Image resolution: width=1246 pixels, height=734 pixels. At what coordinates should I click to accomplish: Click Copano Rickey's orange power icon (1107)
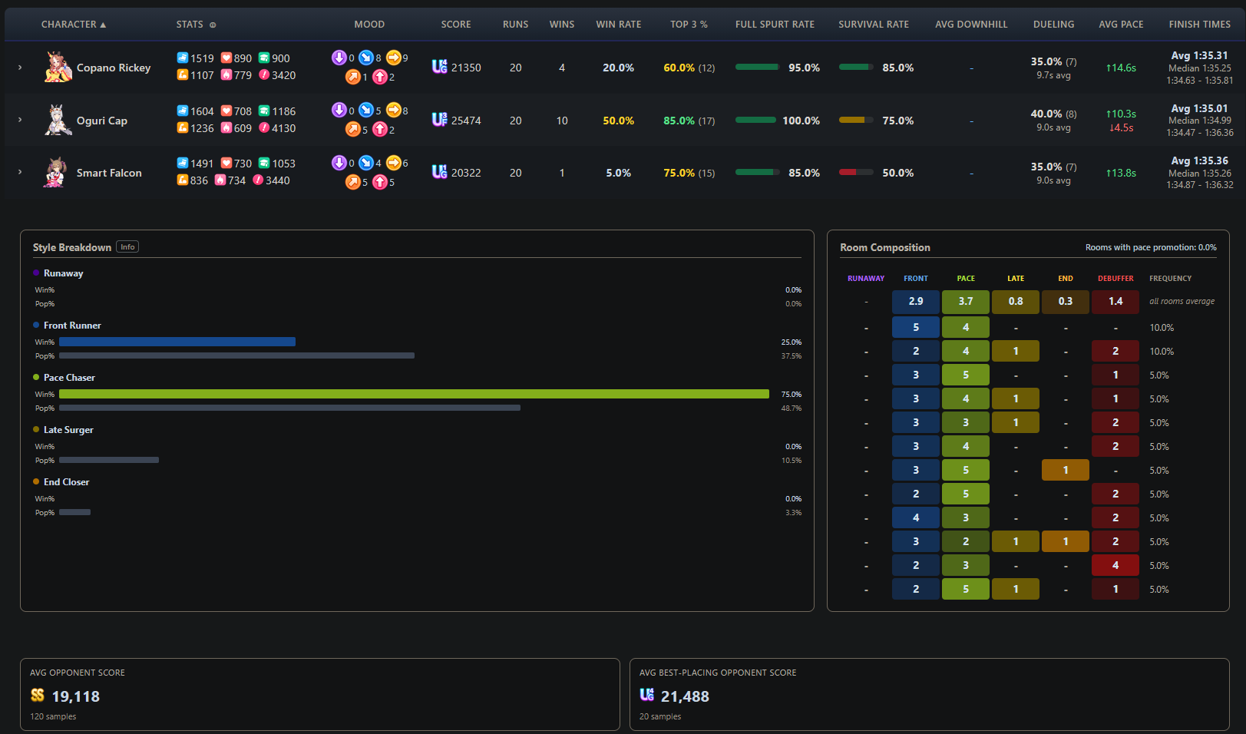(x=183, y=74)
